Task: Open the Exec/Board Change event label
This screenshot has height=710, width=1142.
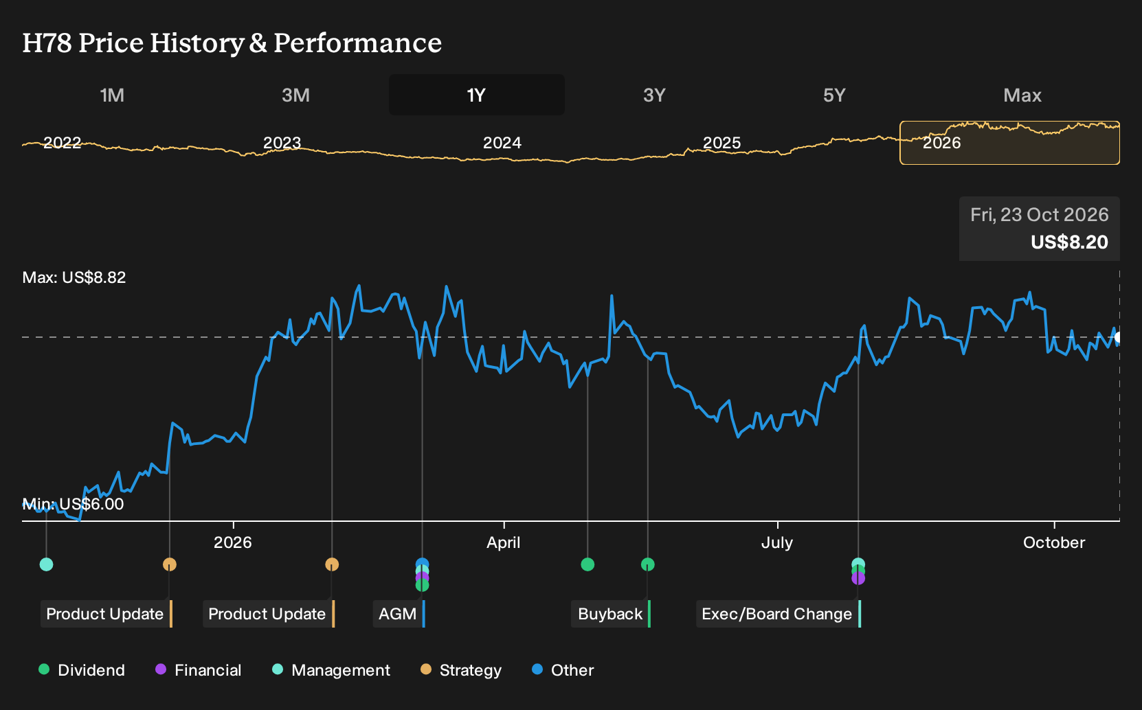Action: 779,614
